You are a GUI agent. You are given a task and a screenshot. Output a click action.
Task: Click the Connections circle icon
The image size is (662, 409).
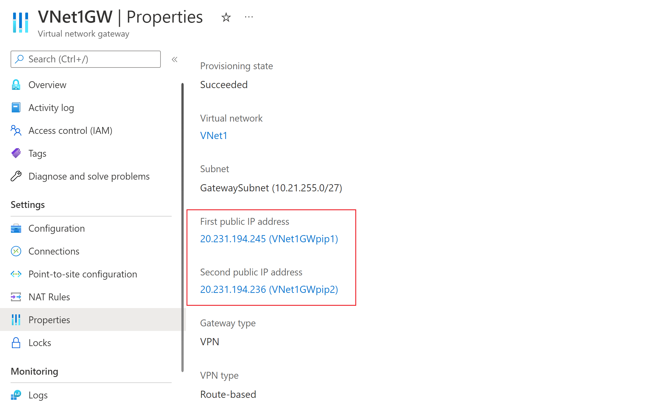pyautogui.click(x=16, y=251)
